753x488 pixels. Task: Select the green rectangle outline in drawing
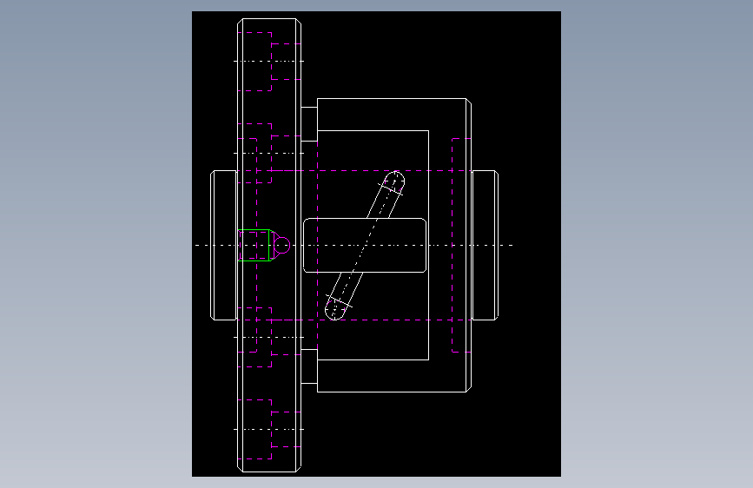[254, 246]
